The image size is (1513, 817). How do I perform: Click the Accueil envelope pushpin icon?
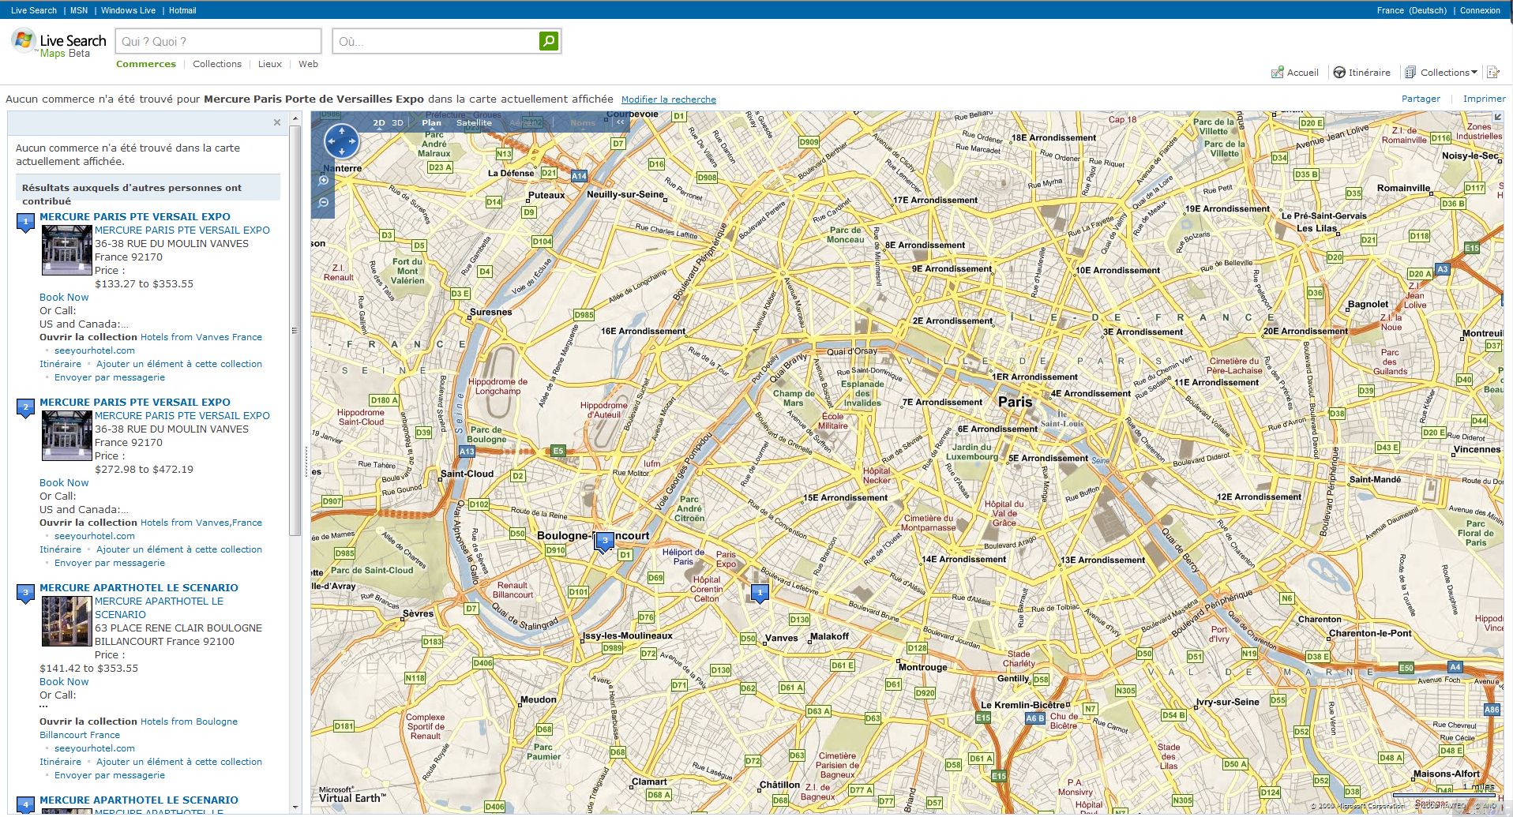coord(1277,73)
